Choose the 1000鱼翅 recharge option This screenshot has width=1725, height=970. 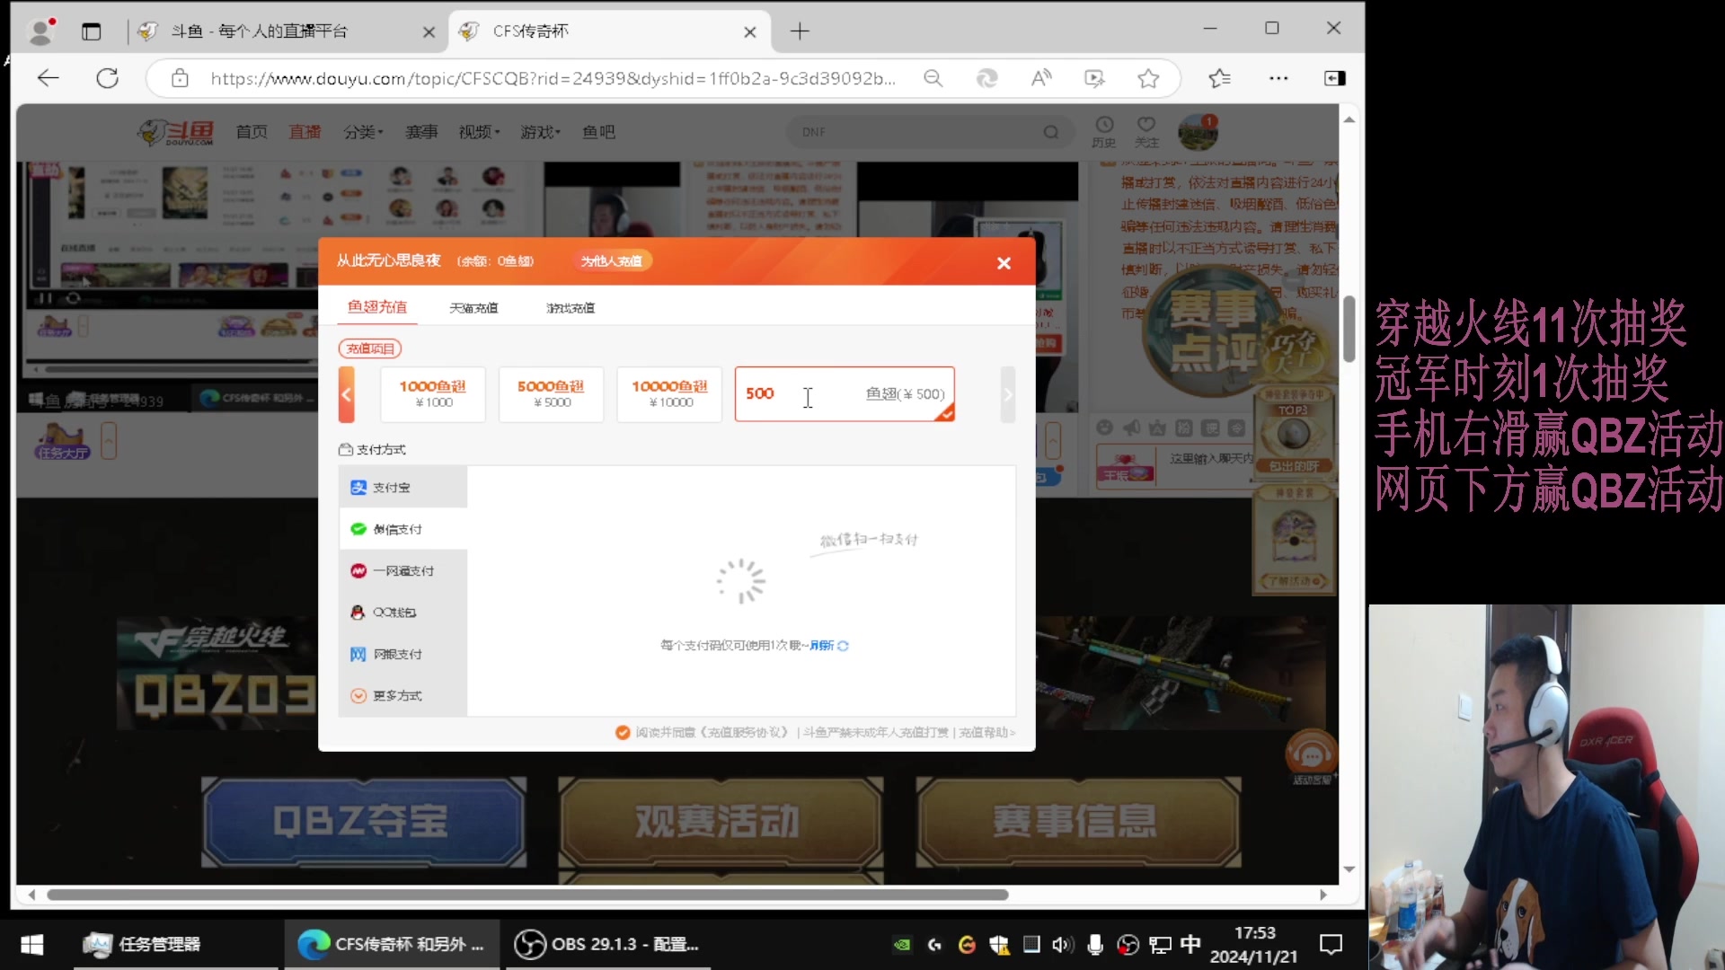pos(433,393)
